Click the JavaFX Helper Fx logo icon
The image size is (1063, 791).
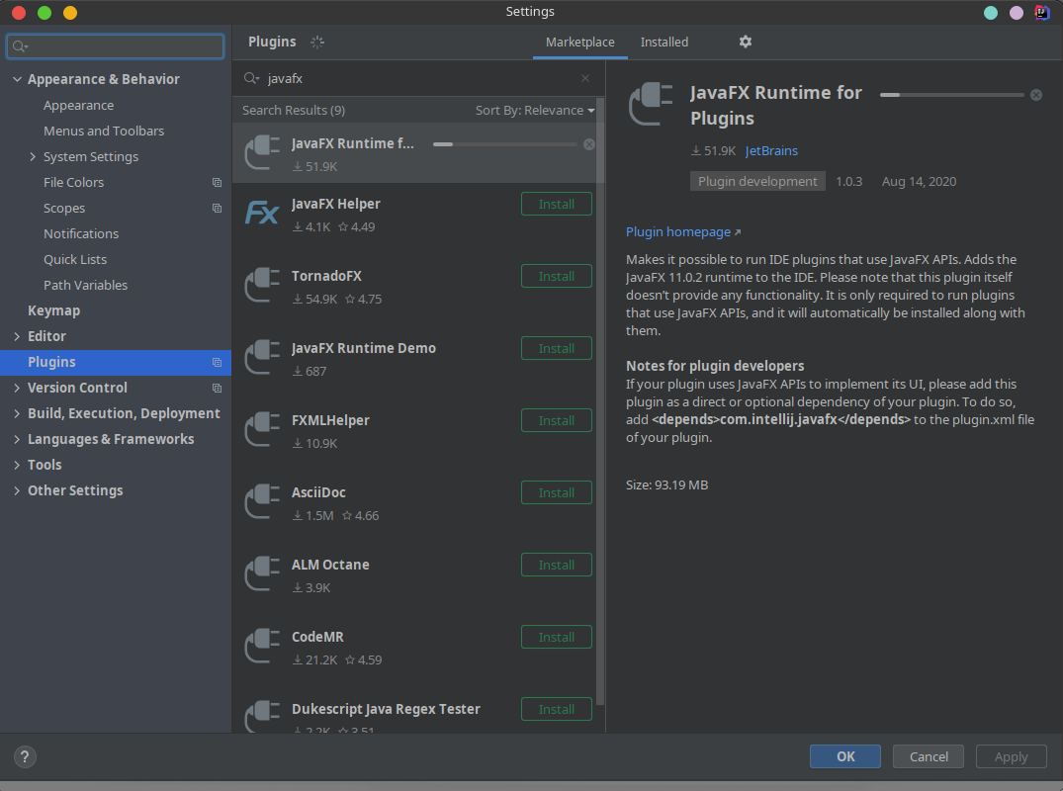(262, 213)
